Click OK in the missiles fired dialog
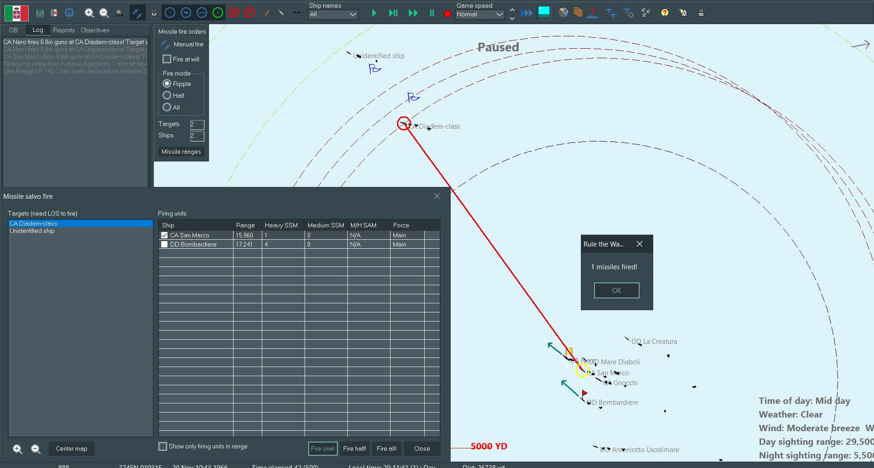Viewport: 874px width, 468px height. coord(616,290)
